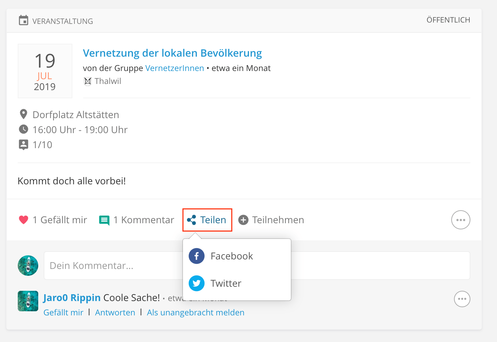Click the Twitter bird icon

197,283
